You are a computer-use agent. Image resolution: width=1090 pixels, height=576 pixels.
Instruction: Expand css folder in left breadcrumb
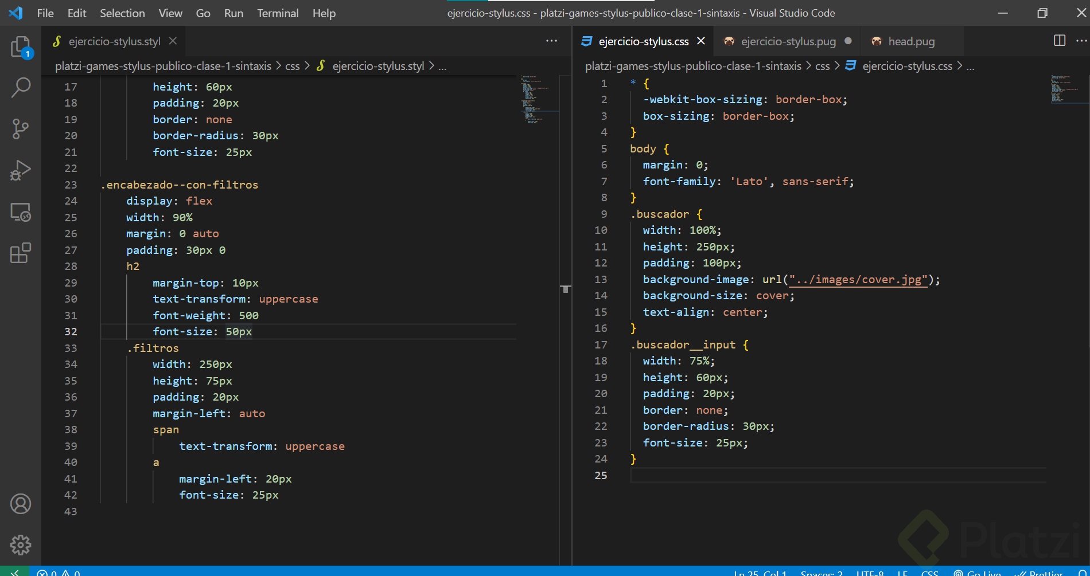tap(293, 66)
